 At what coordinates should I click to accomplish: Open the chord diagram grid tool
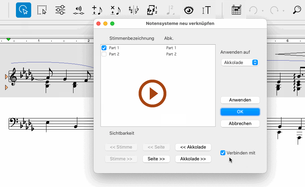[236, 10]
